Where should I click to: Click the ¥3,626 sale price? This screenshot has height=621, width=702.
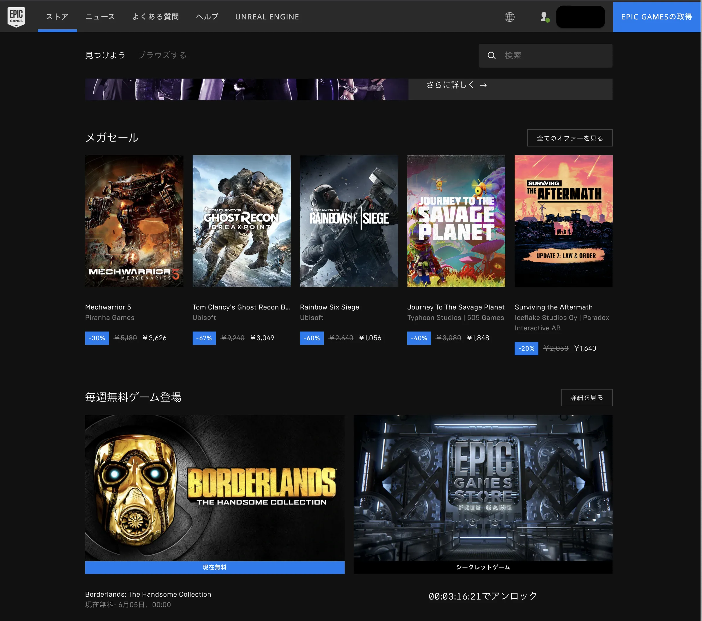(x=155, y=338)
